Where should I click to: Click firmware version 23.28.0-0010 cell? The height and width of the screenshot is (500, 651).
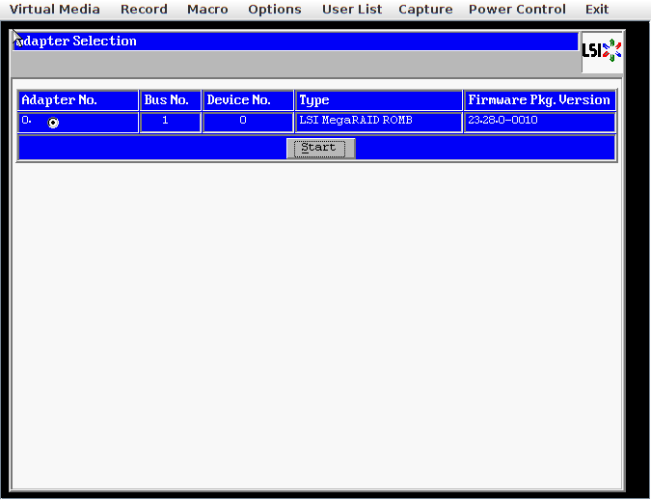point(540,123)
